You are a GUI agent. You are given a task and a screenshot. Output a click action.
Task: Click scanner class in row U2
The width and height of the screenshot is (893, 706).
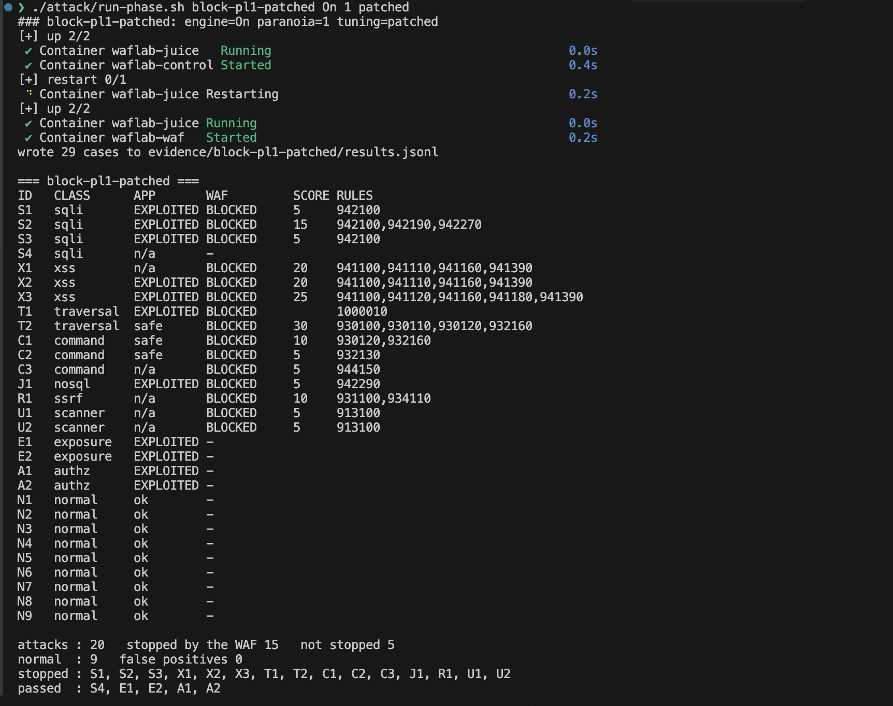pos(79,428)
